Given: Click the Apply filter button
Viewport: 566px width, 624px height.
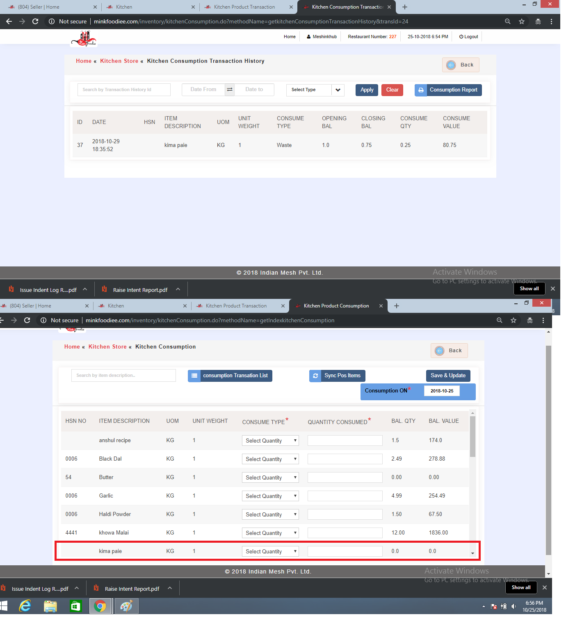Looking at the screenshot, I should coord(367,90).
